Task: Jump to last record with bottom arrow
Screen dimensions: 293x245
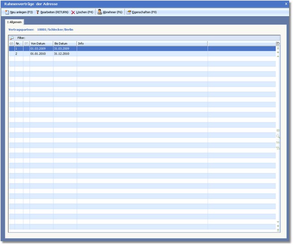Action: click(278, 230)
